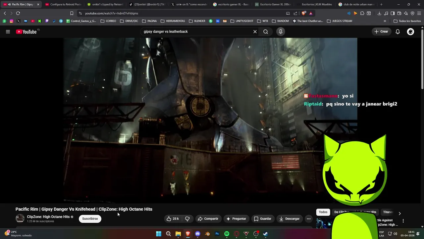The image size is (424, 239).
Task: Open Todos los favoritos folder
Action: pos(407,21)
